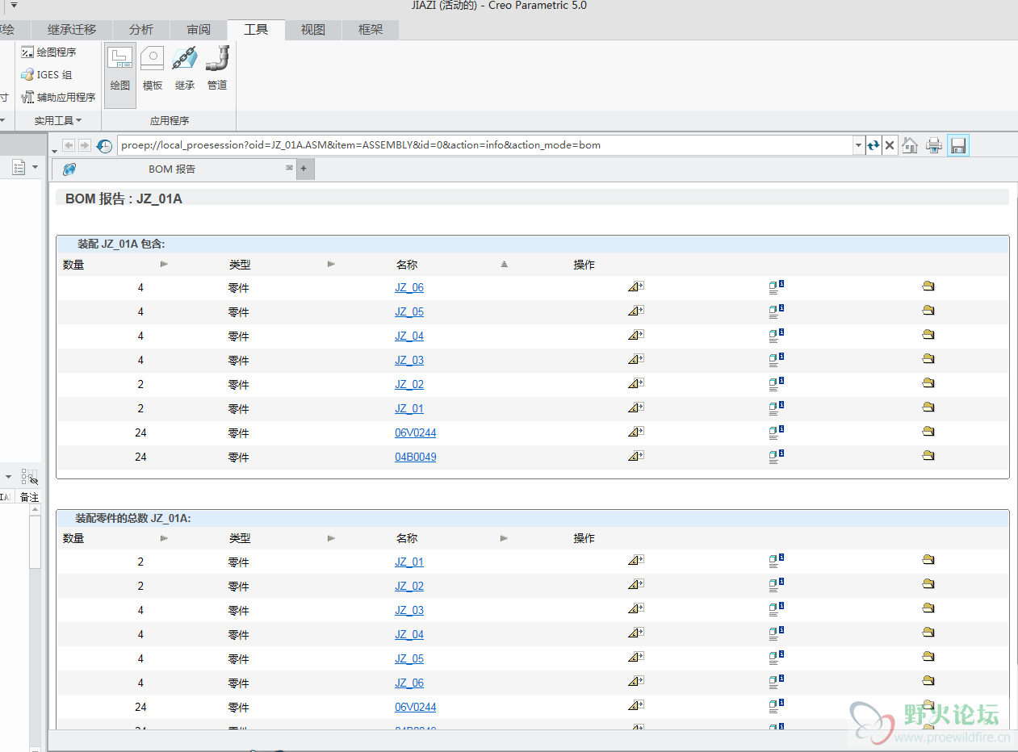The image size is (1018, 752).
Task: Switch to the 审阅 ribbon tab
Action: (199, 30)
